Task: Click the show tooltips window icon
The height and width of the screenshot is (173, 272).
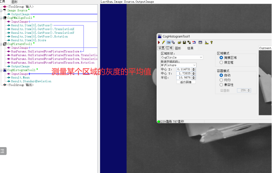Action: tap(200, 42)
